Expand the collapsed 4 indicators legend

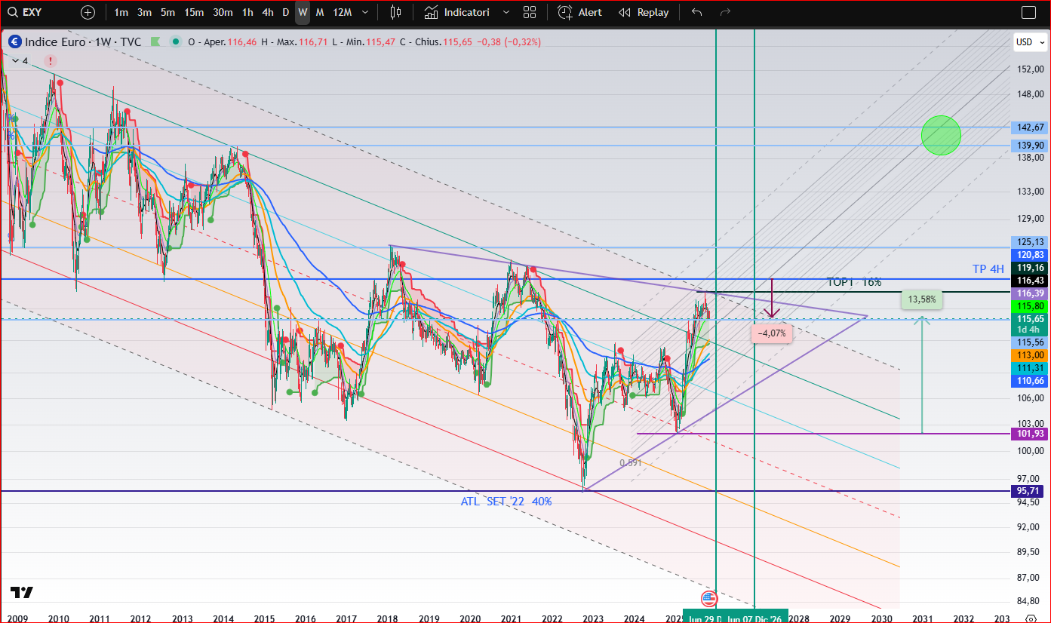click(x=17, y=60)
